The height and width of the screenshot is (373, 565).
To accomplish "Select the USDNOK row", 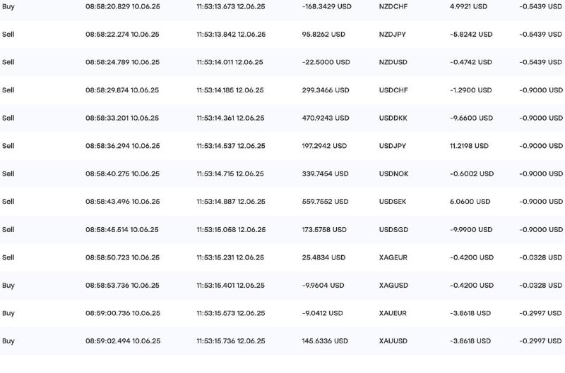I will point(282,173).
